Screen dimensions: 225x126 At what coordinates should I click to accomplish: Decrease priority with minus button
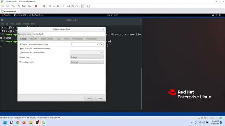coord(98,44)
